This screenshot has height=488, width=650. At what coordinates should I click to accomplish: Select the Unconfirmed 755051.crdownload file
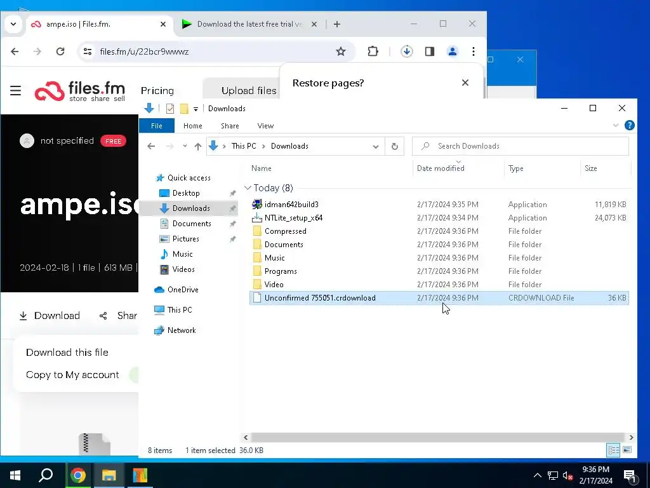(439, 297)
